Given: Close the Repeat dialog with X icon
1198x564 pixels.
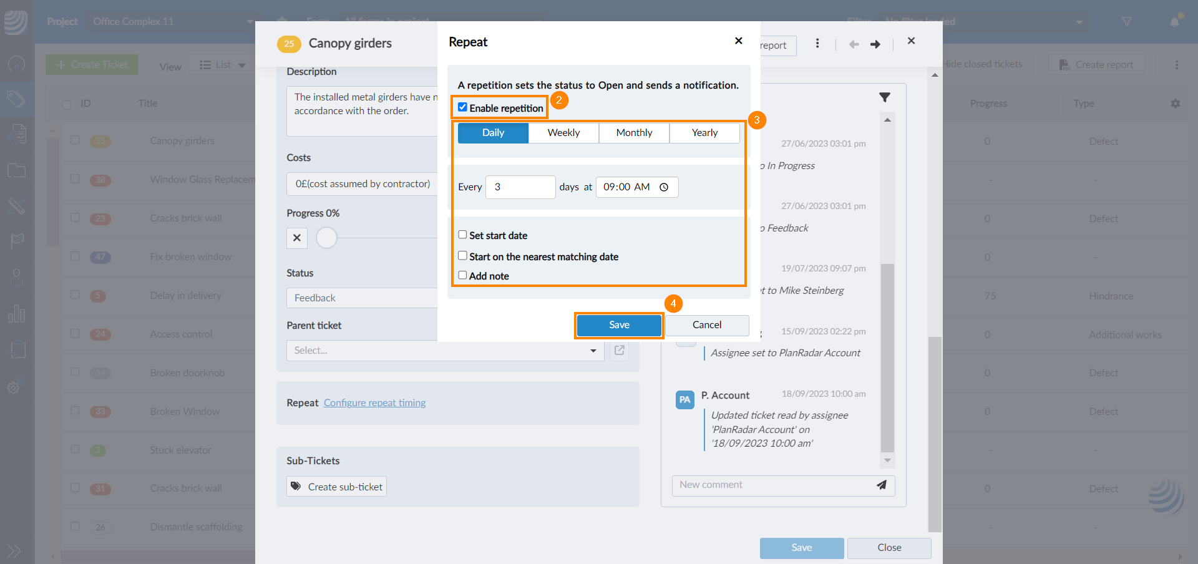Looking at the screenshot, I should [738, 41].
